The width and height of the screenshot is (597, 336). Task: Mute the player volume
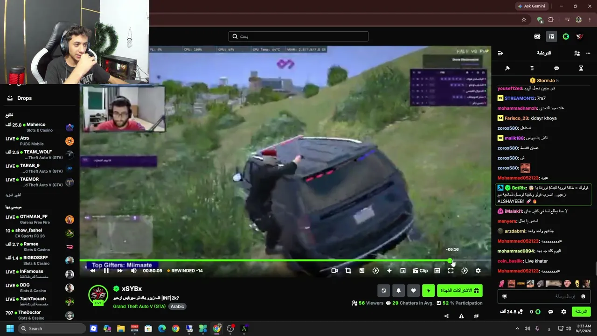[134, 271]
